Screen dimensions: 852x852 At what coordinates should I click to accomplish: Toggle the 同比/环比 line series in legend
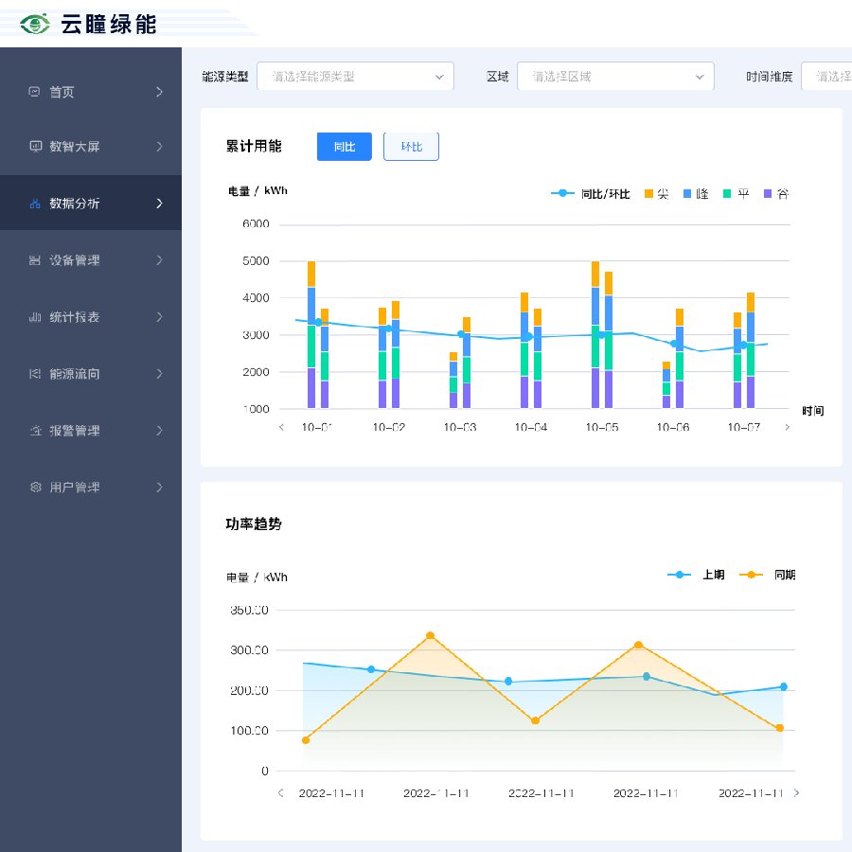tap(591, 194)
